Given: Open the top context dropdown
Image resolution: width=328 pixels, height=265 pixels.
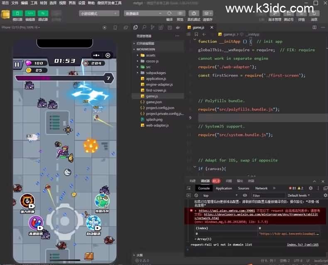Looking at the screenshot, I should [220, 195].
